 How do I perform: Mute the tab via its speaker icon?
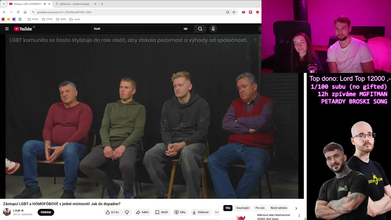[45, 4]
